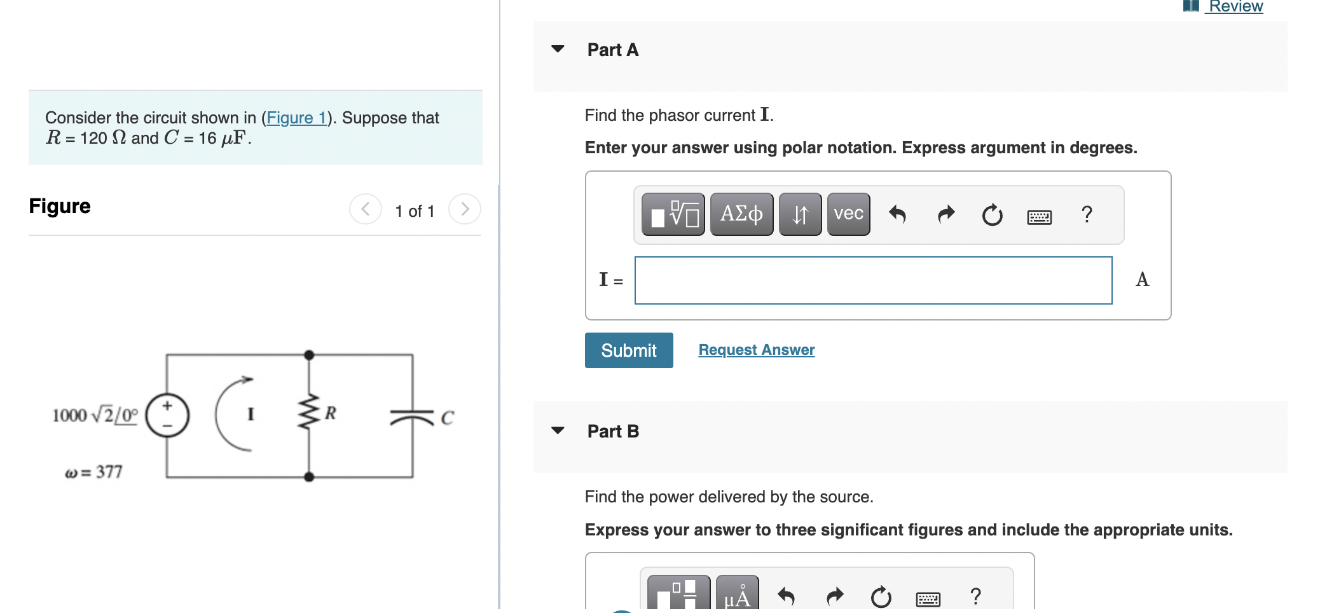Click the subscript/superscript arrows icon
The height and width of the screenshot is (613, 1320).
799,214
